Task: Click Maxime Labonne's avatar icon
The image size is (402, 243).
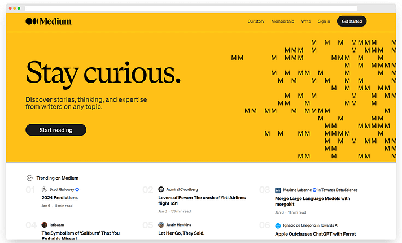Action: tap(278, 190)
